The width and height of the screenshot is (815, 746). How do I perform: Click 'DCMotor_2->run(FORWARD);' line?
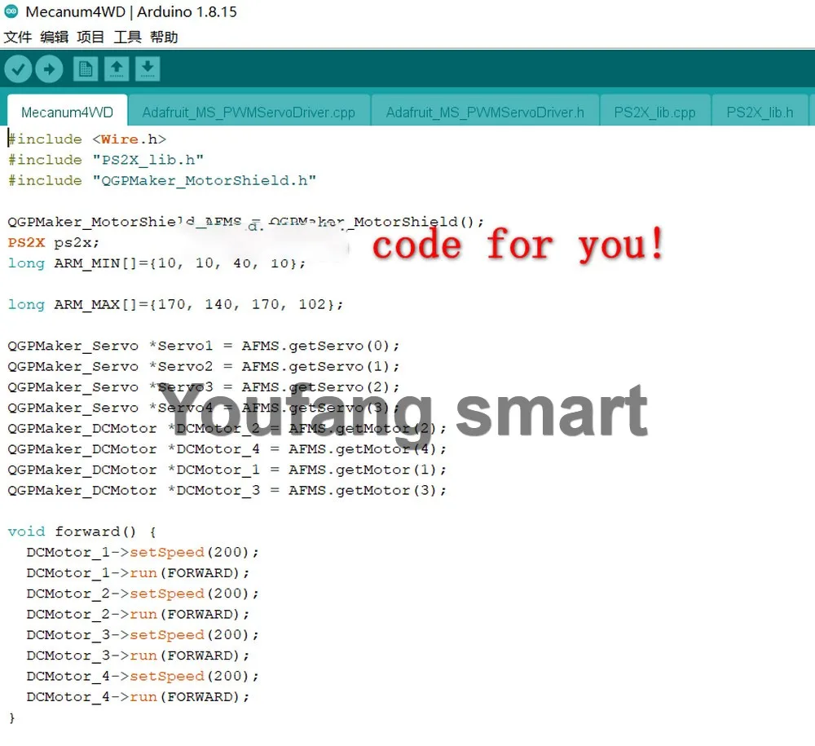pos(139,614)
